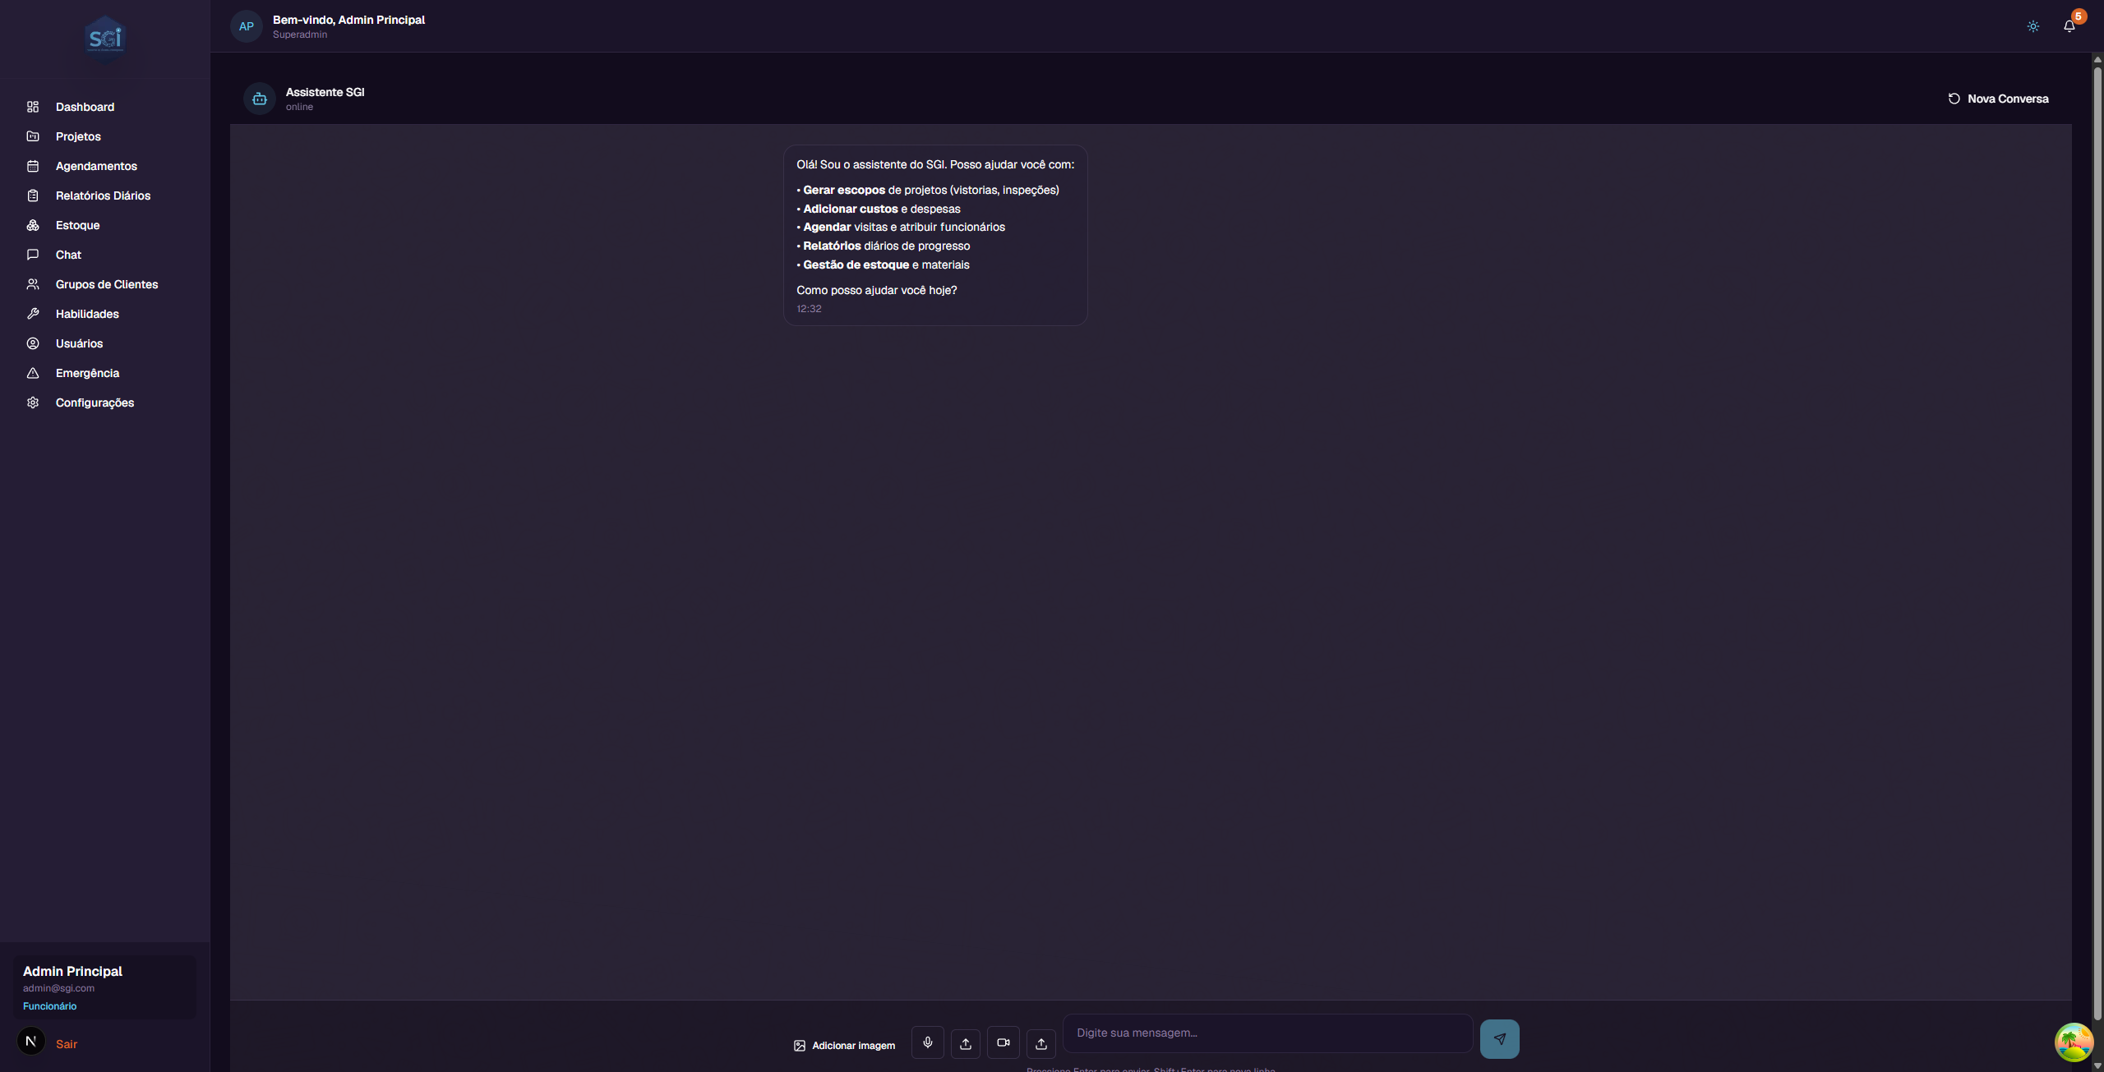Open Grupos de Clientes in sidebar
2104x1072 pixels.
107,284
